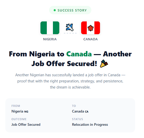144x138 pixels.
Task: Click the dashed flight path line
Action: point(70,33)
